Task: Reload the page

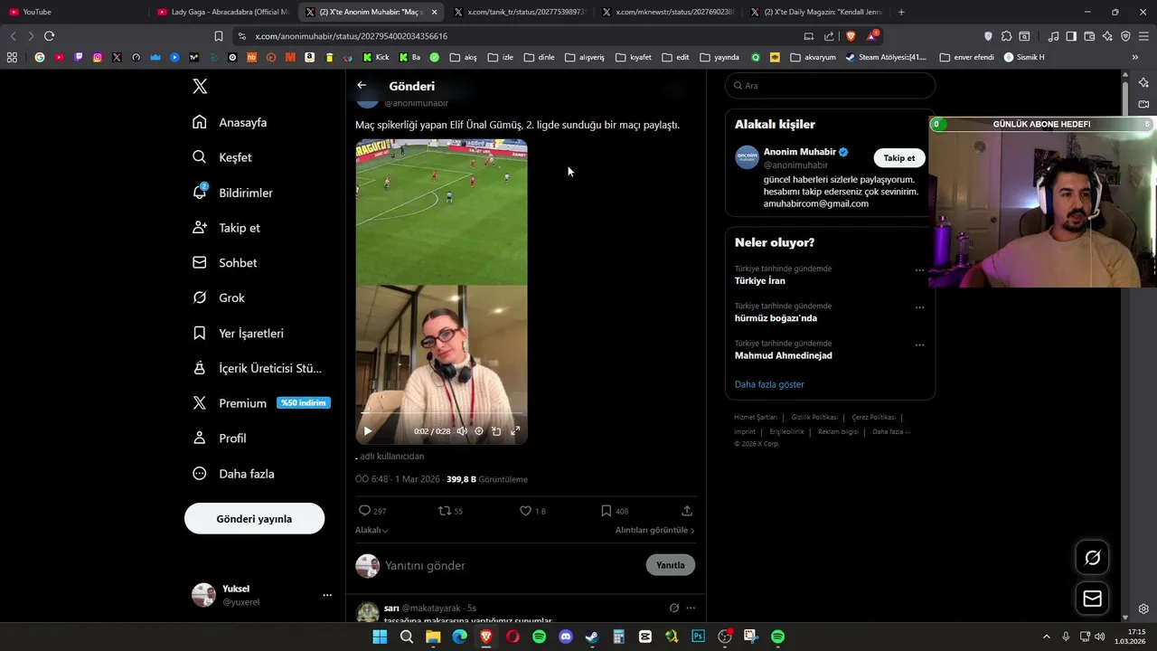Action: click(x=49, y=36)
